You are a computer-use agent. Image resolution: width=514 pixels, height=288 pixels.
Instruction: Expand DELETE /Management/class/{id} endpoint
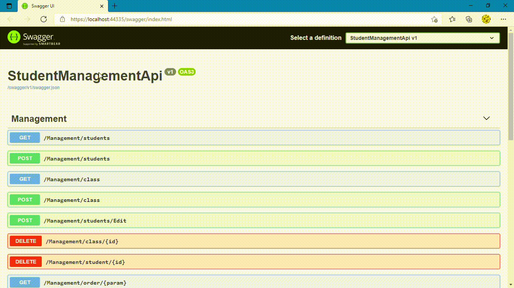tap(254, 241)
